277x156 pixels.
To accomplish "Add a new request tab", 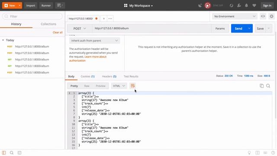I will click(x=104, y=19).
